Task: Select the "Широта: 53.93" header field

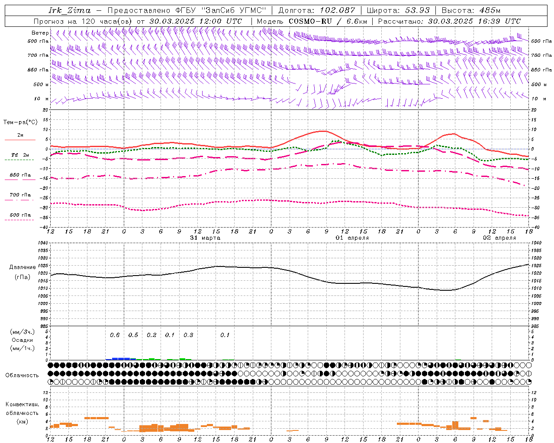Action: [x=398, y=10]
